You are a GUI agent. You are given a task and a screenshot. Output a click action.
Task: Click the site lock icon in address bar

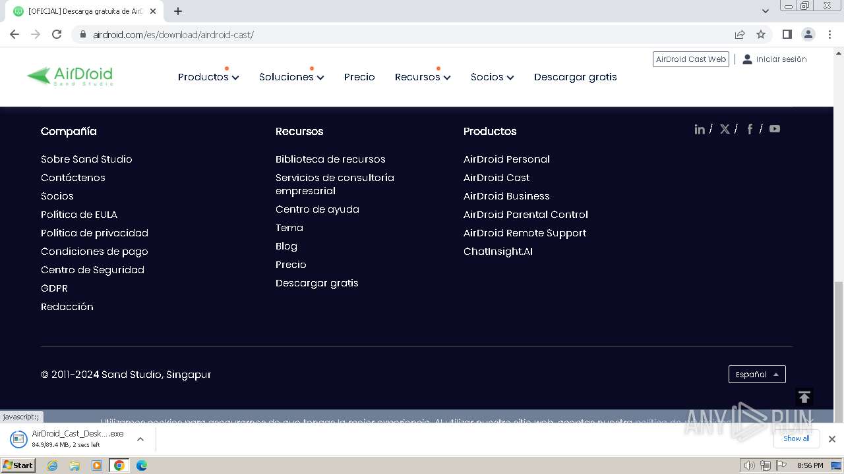point(82,35)
